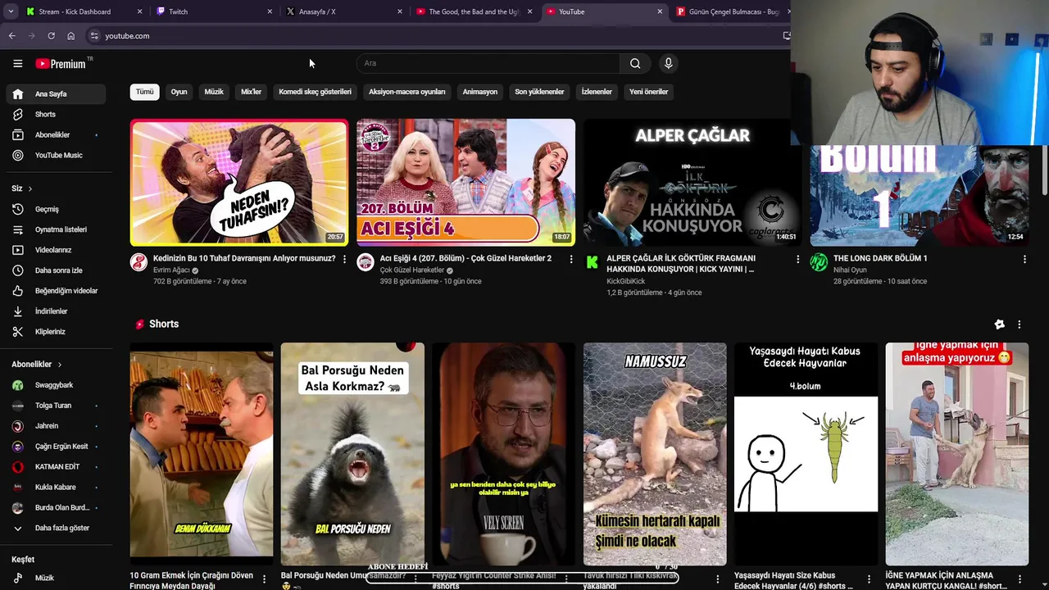Open Shorts section three-dot menu
Viewport: 1049px width, 590px height.
coord(1019,324)
